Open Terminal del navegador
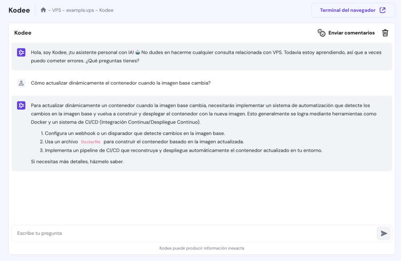Viewport: 401px width, 261px height. pos(353,10)
